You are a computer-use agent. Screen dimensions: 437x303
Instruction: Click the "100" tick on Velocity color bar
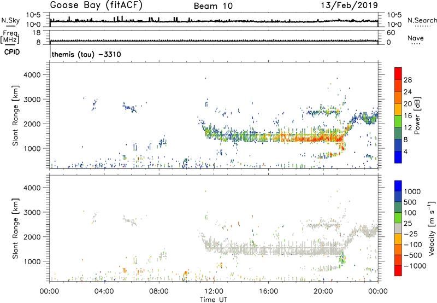coord(410,213)
